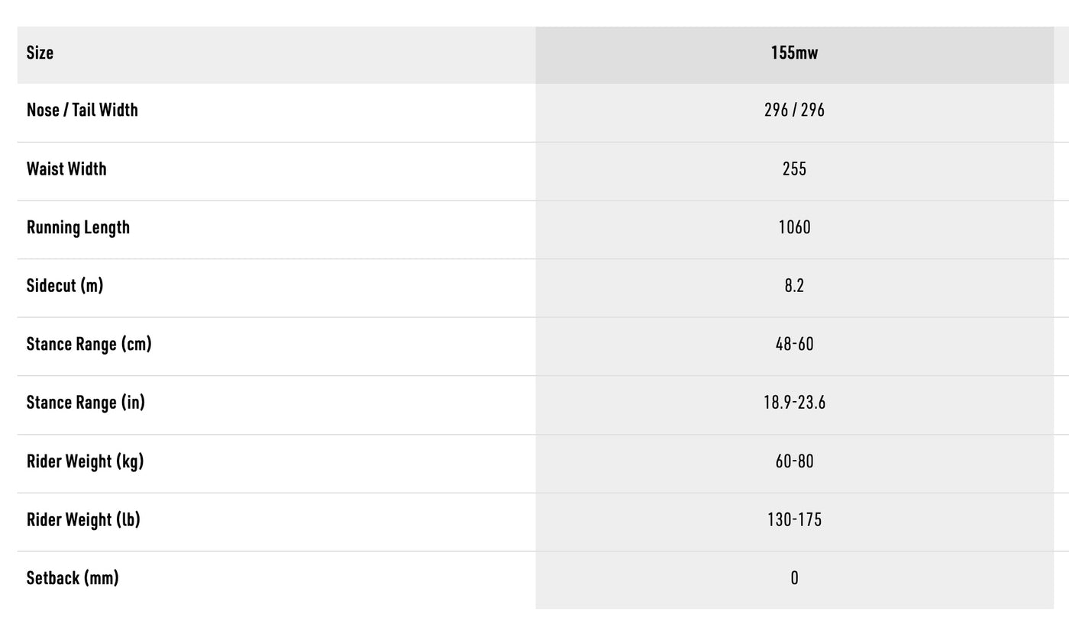Click the Rider Weight (kg) label
The height and width of the screenshot is (623, 1069).
click(85, 461)
